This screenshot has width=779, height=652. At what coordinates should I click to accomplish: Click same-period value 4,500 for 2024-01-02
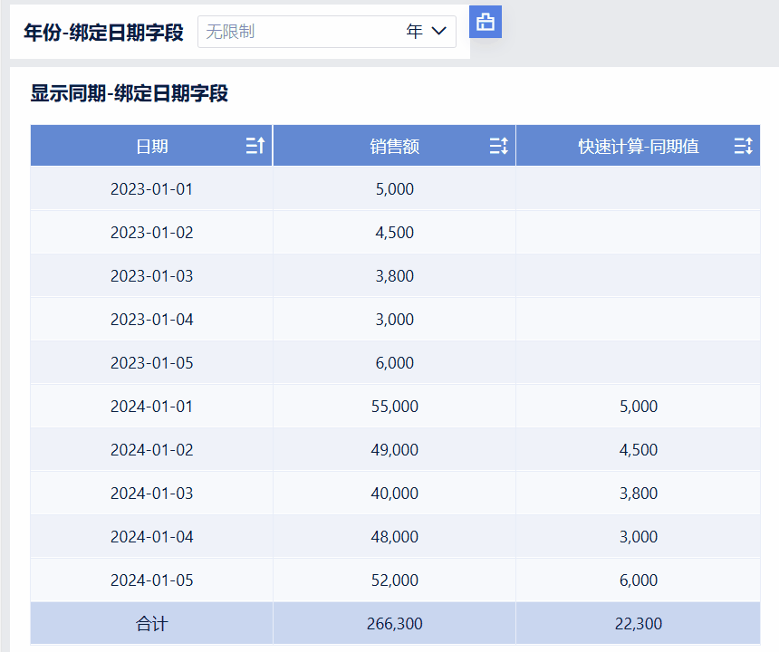tap(639, 449)
